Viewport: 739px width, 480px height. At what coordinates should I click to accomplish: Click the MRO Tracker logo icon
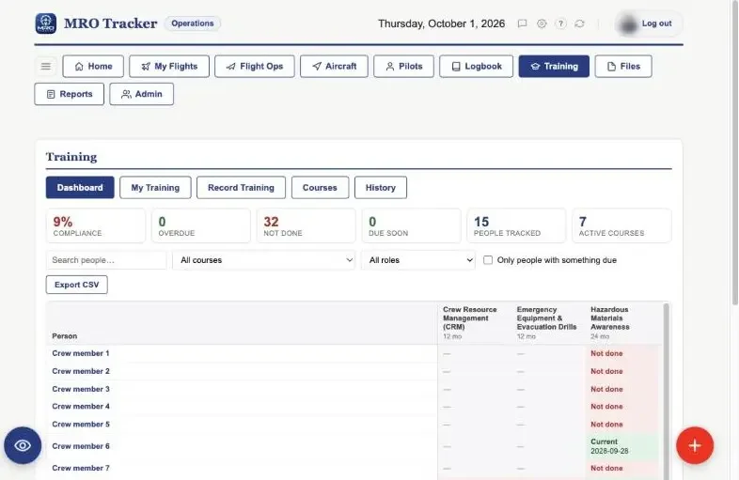tap(46, 23)
